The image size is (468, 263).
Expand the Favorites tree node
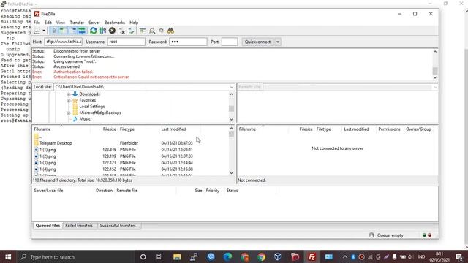(69, 101)
